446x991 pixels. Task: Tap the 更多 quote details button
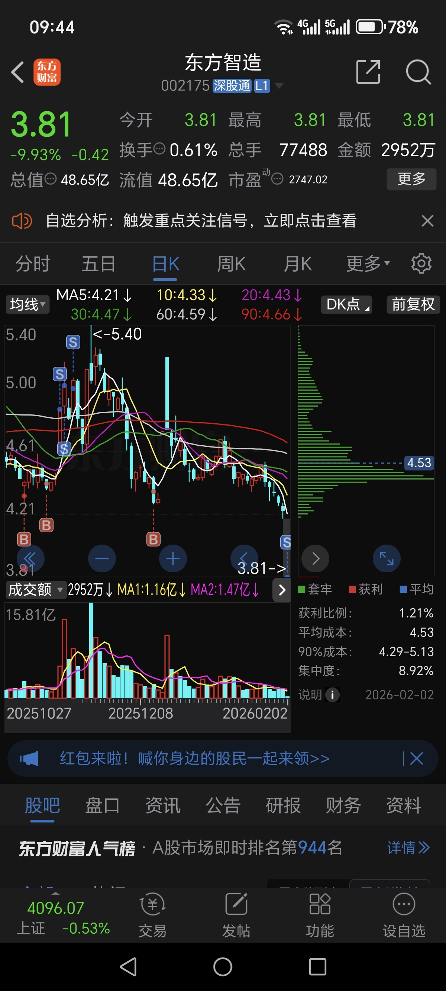coord(411,179)
